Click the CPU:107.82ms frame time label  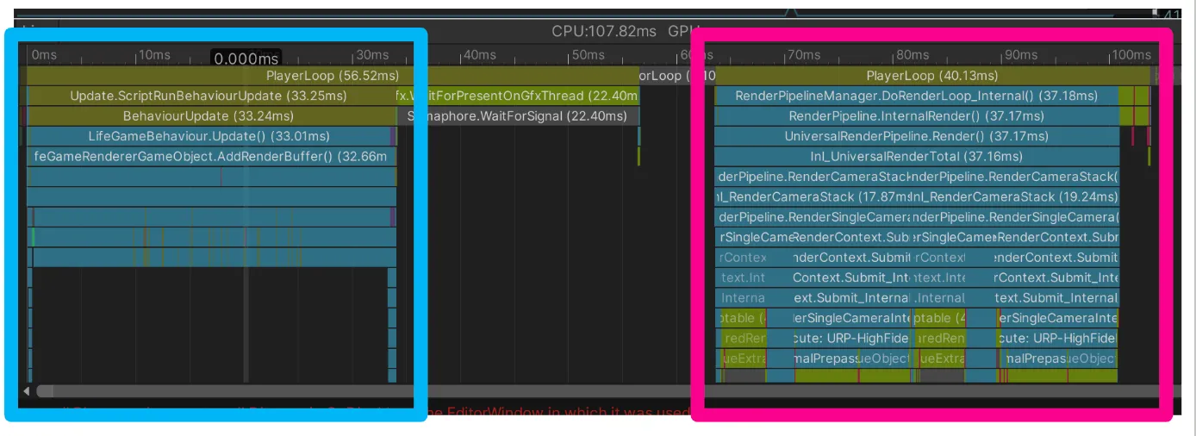(x=604, y=31)
